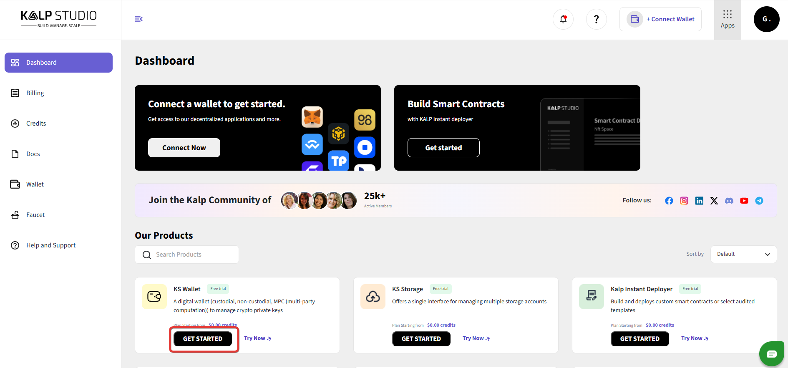Viewport: 788px width, 368px height.
Task: Open the Apps grid launcher
Action: click(x=727, y=19)
